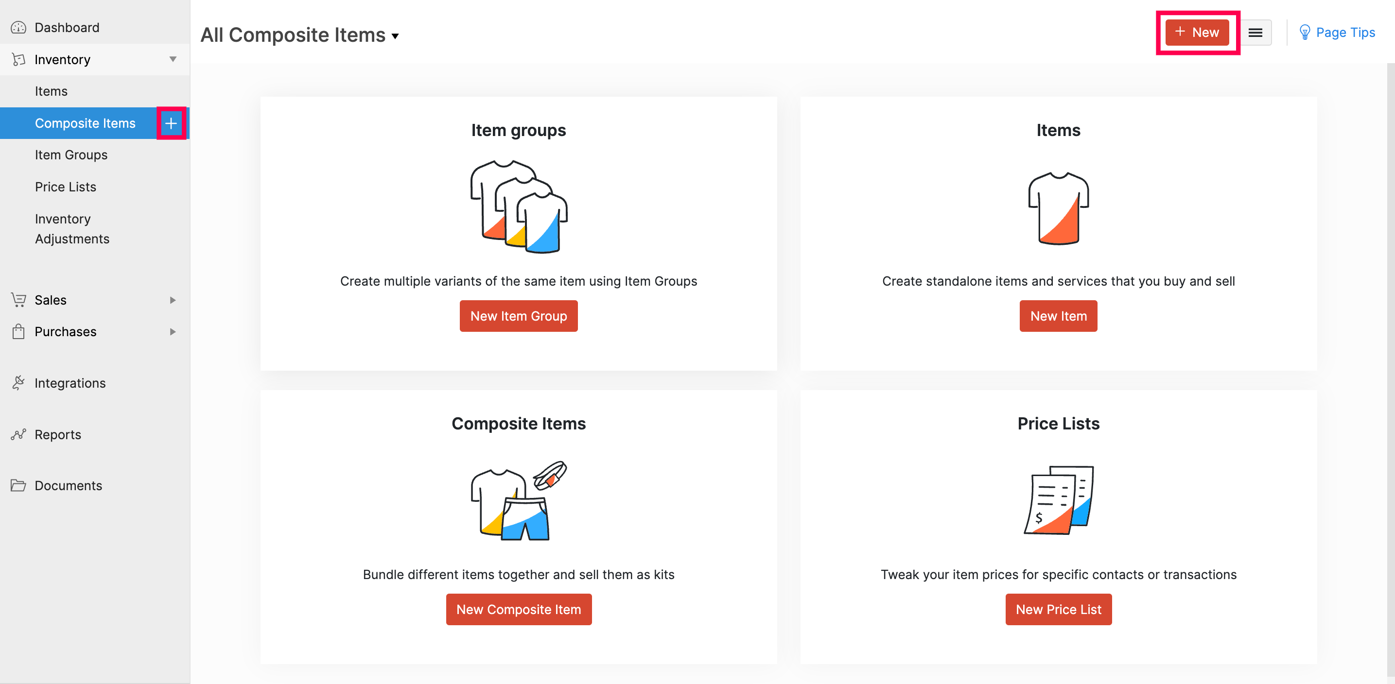
Task: Collapse the Inventory section arrow
Action: 173,59
